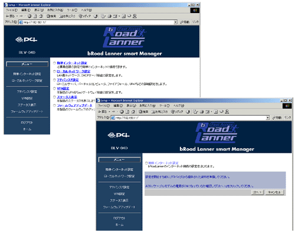Open ツール menu in front IE window

point(165,106)
